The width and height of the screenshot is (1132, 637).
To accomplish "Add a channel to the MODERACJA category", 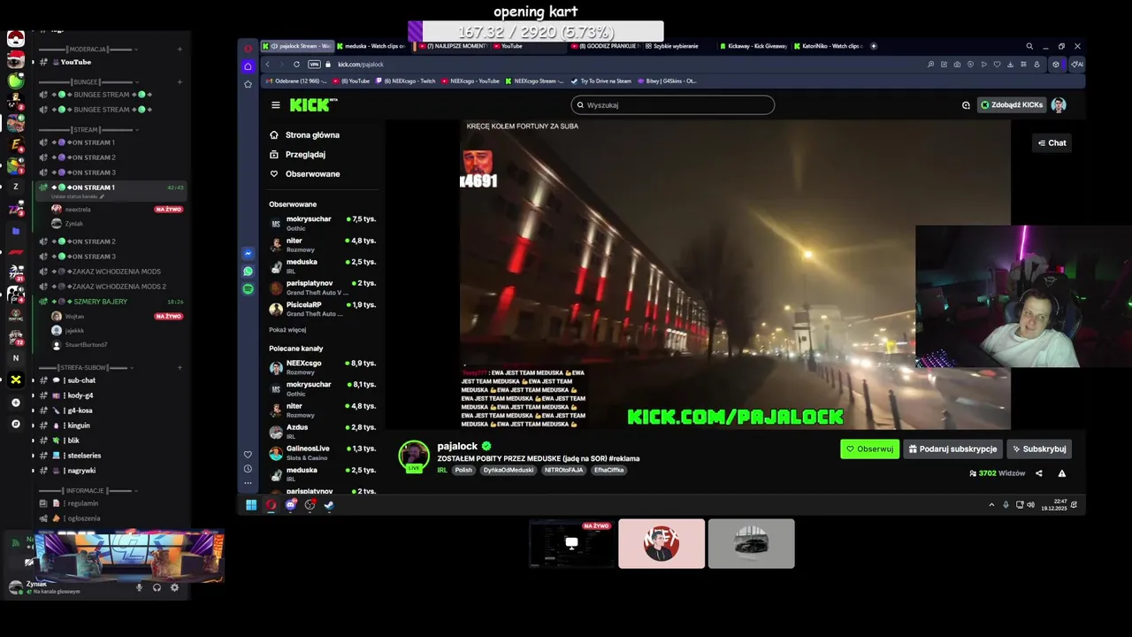I will (180, 50).
